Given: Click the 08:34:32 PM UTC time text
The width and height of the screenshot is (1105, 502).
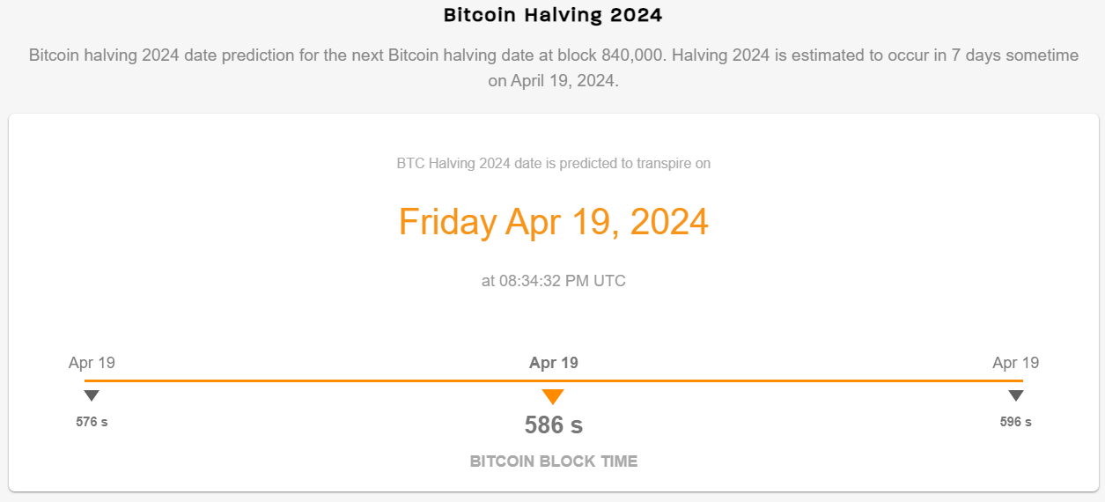Looking at the screenshot, I should pyautogui.click(x=554, y=281).
